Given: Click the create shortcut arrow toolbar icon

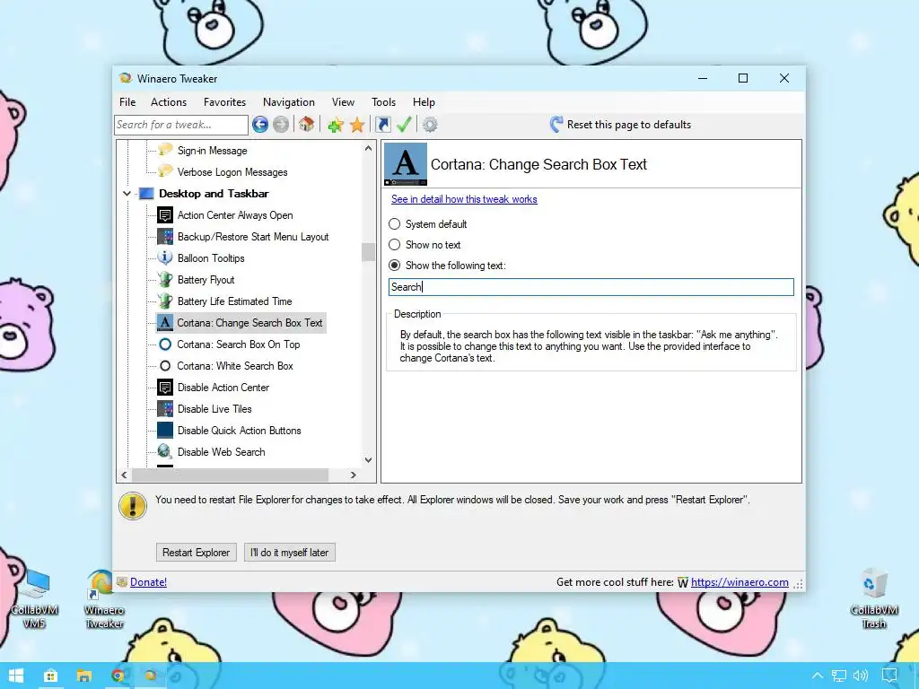Looking at the screenshot, I should (x=382, y=124).
